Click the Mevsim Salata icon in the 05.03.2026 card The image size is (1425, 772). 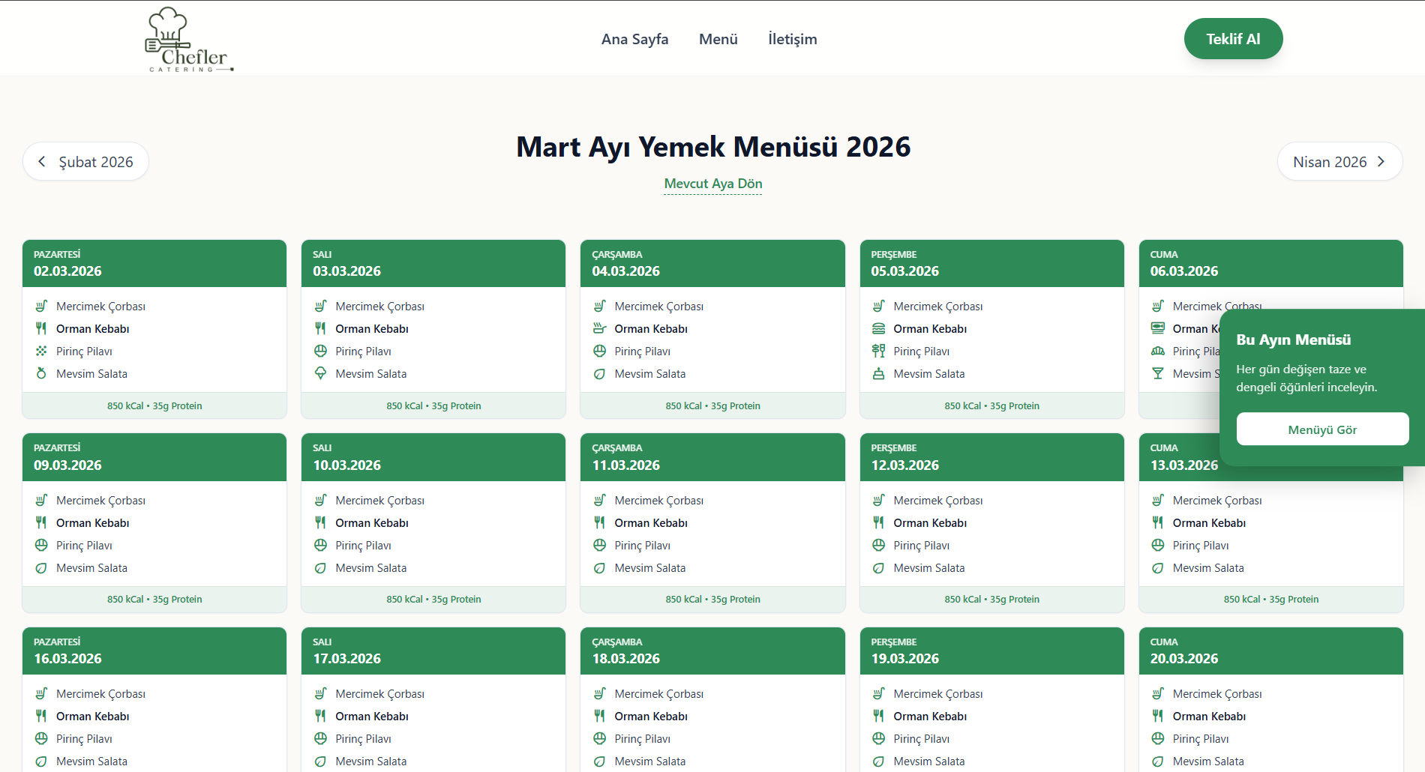tap(878, 373)
